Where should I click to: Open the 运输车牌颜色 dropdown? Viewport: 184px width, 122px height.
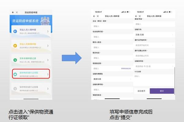click(112, 79)
